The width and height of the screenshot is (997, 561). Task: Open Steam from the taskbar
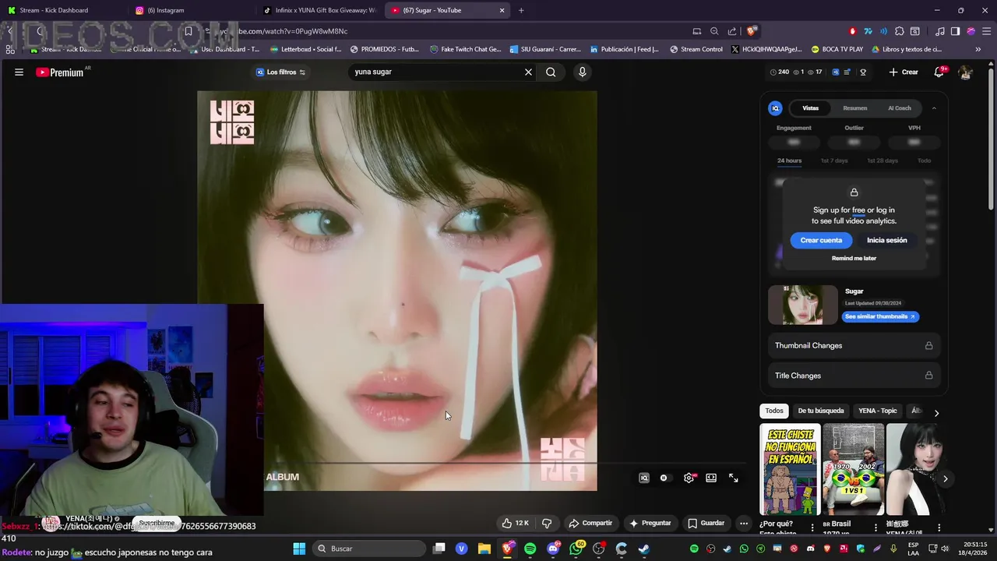coord(644,549)
